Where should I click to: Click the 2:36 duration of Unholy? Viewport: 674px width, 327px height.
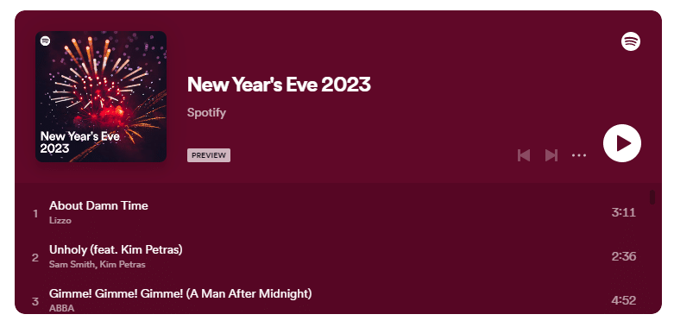click(624, 256)
